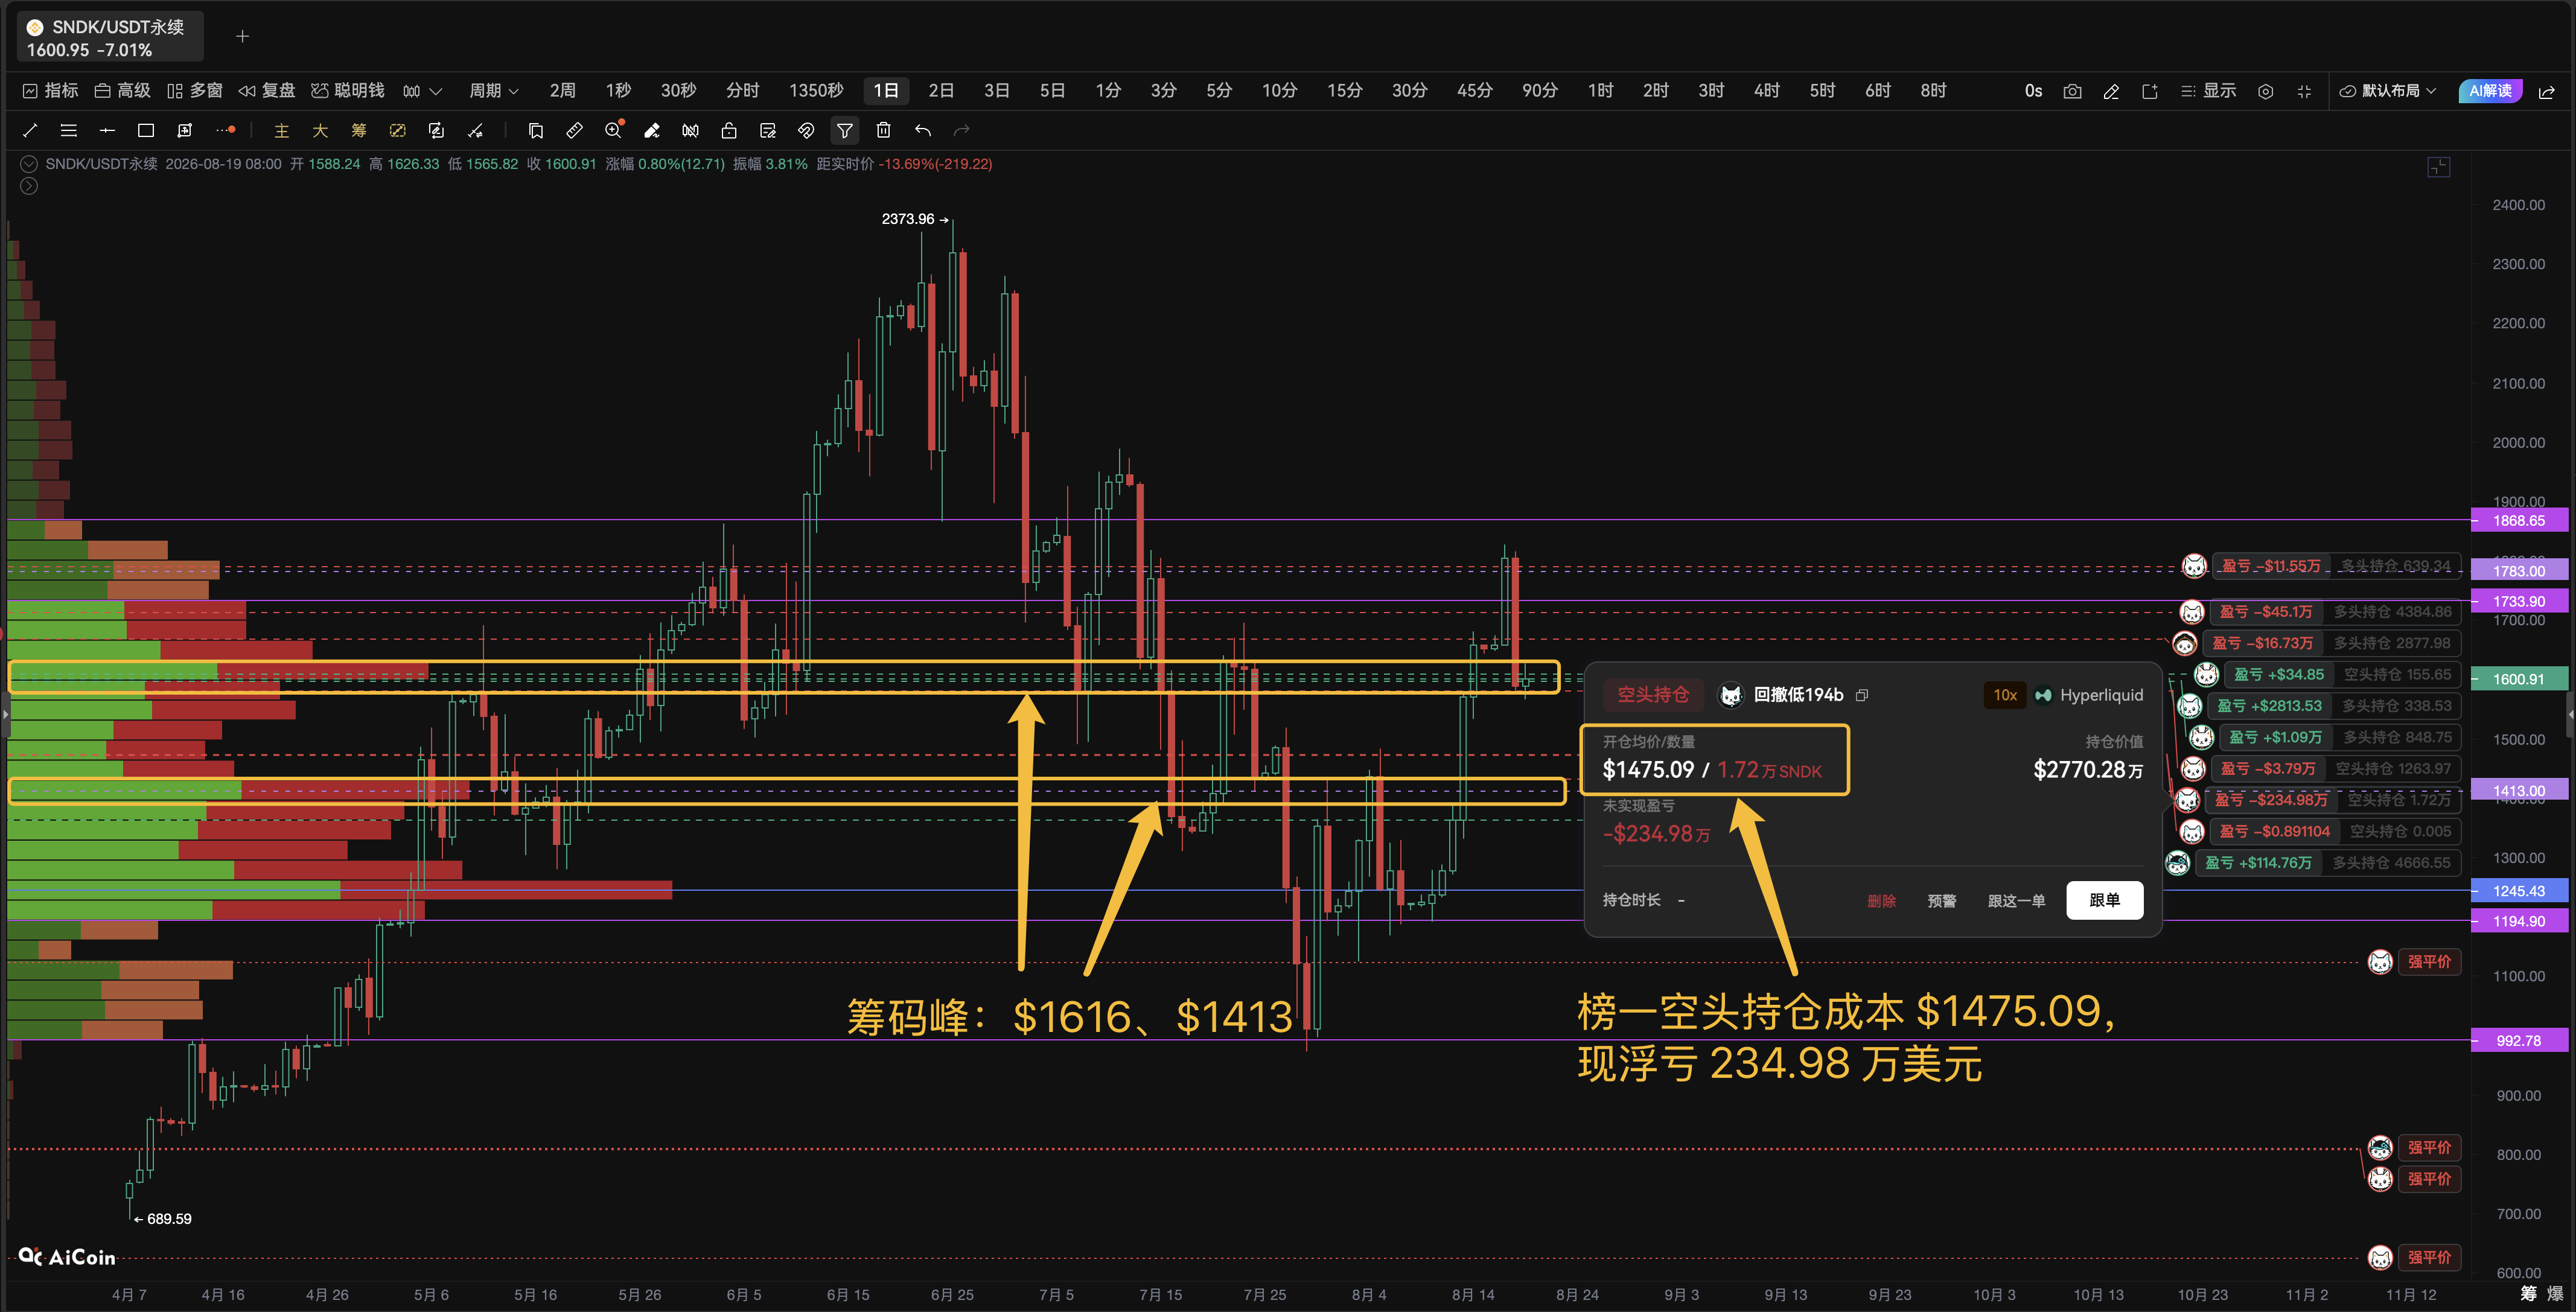Click the 1868.65 purple price level tag
The height and width of the screenshot is (1312, 2576).
coord(2519,521)
